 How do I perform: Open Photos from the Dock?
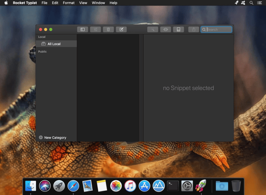click(x=116, y=186)
